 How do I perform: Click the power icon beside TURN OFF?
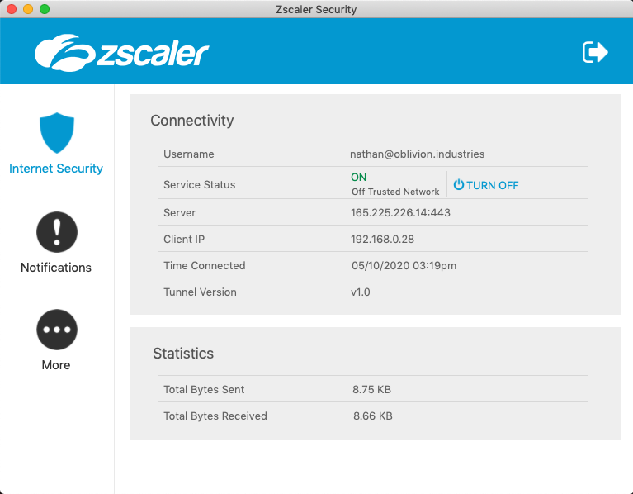point(459,185)
